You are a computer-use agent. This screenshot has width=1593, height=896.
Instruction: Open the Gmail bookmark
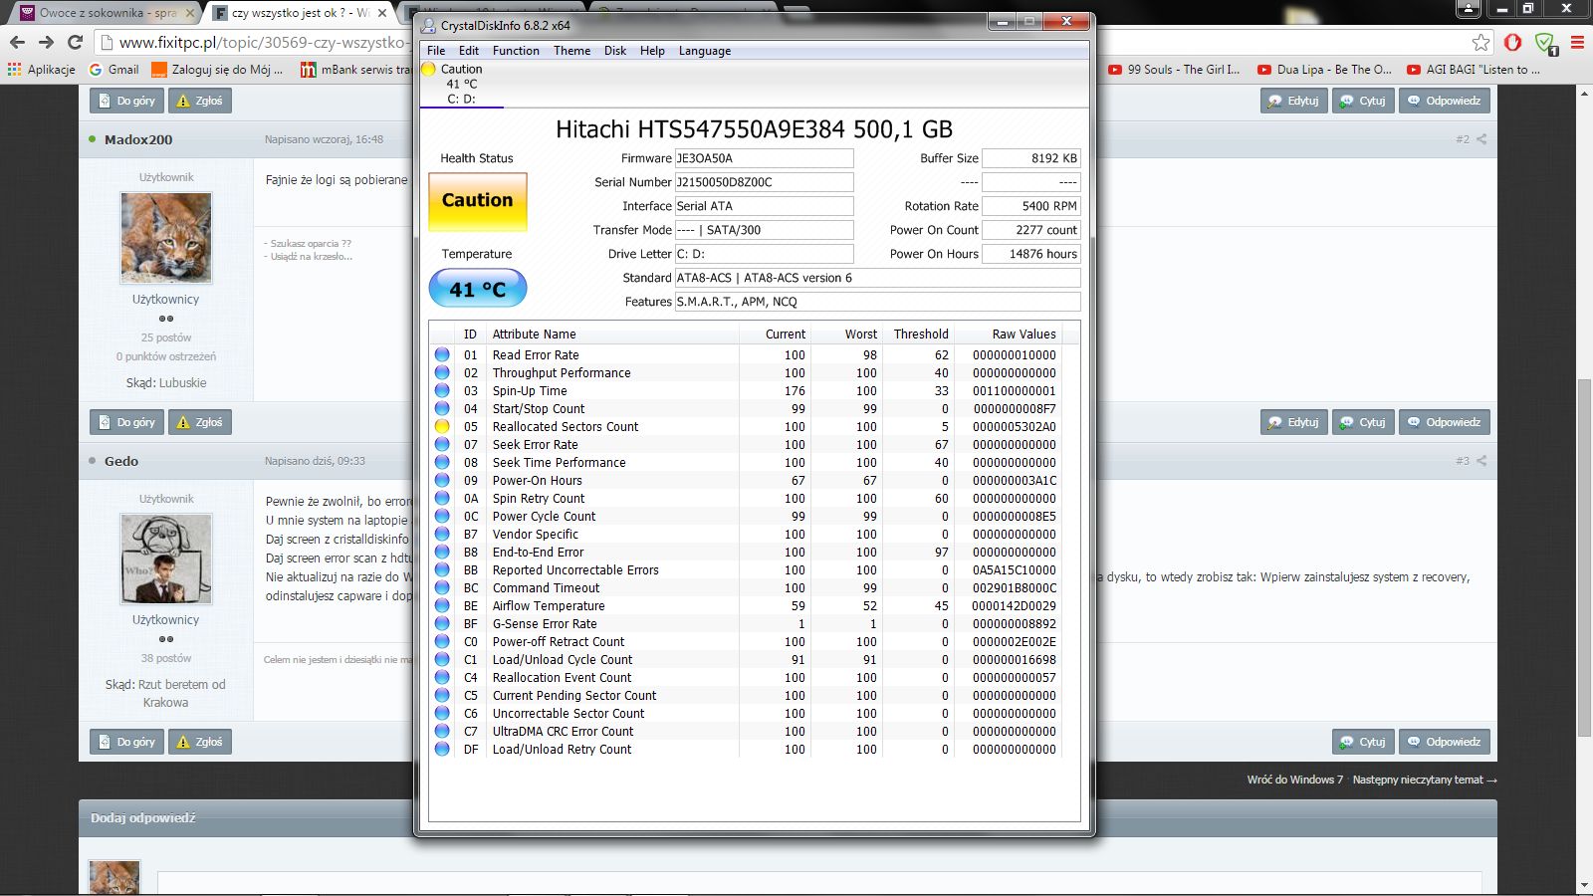[x=114, y=70]
